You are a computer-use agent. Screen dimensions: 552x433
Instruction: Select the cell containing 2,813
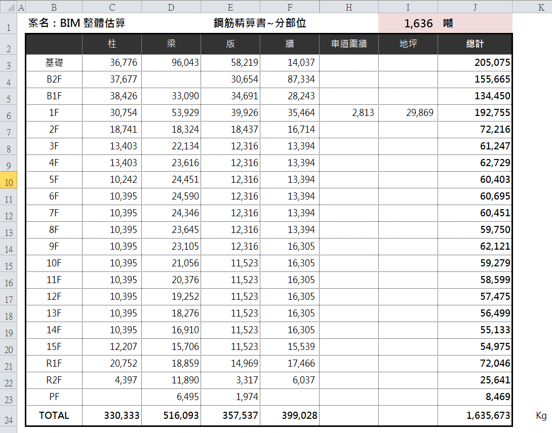[x=348, y=113]
